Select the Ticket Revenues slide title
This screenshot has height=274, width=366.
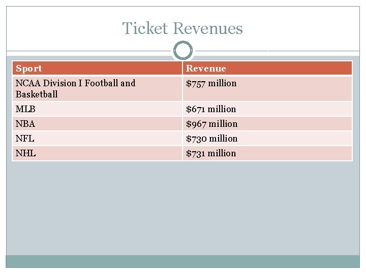click(x=182, y=28)
